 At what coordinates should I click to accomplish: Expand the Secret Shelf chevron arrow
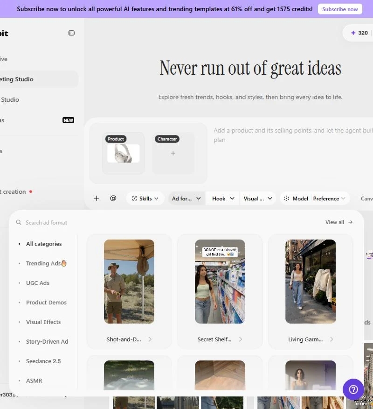pyautogui.click(x=241, y=339)
